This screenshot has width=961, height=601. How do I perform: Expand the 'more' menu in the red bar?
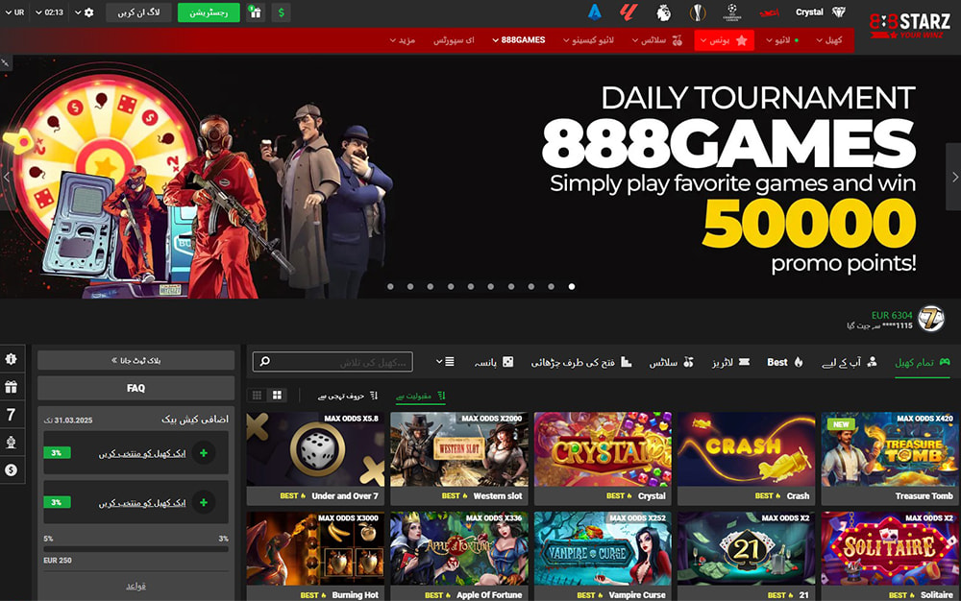(402, 40)
